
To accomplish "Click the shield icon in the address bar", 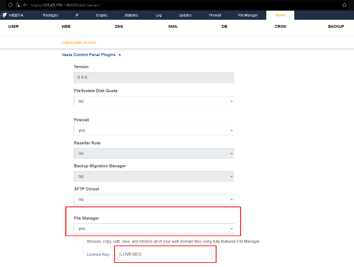I will (x=10, y=5).
